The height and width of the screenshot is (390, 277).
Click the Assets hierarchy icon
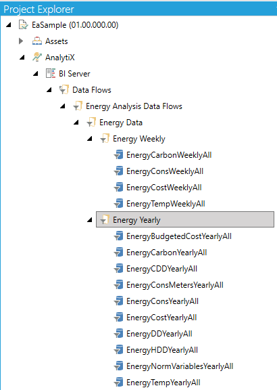click(37, 41)
